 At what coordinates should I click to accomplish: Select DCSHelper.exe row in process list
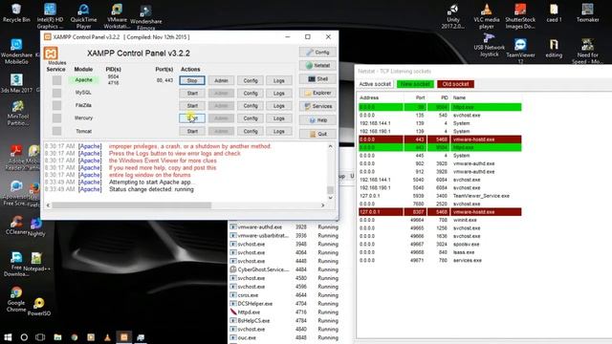284,304
